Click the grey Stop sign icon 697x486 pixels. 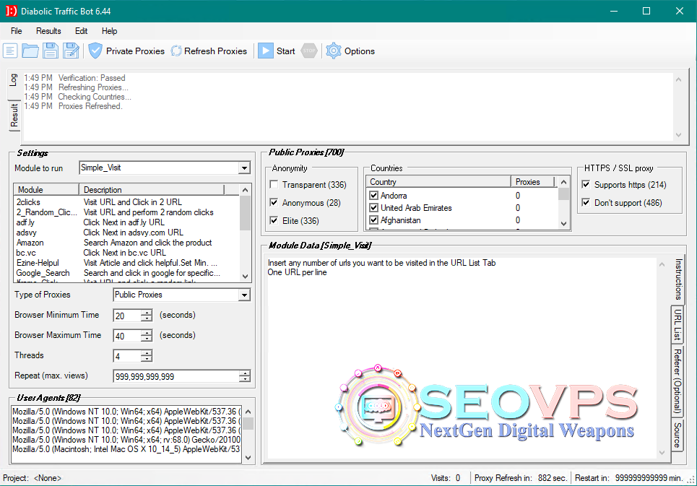[309, 51]
